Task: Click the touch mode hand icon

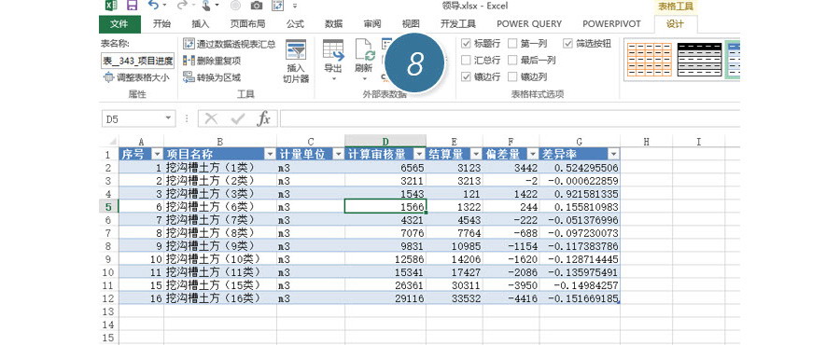Action: click(x=205, y=6)
